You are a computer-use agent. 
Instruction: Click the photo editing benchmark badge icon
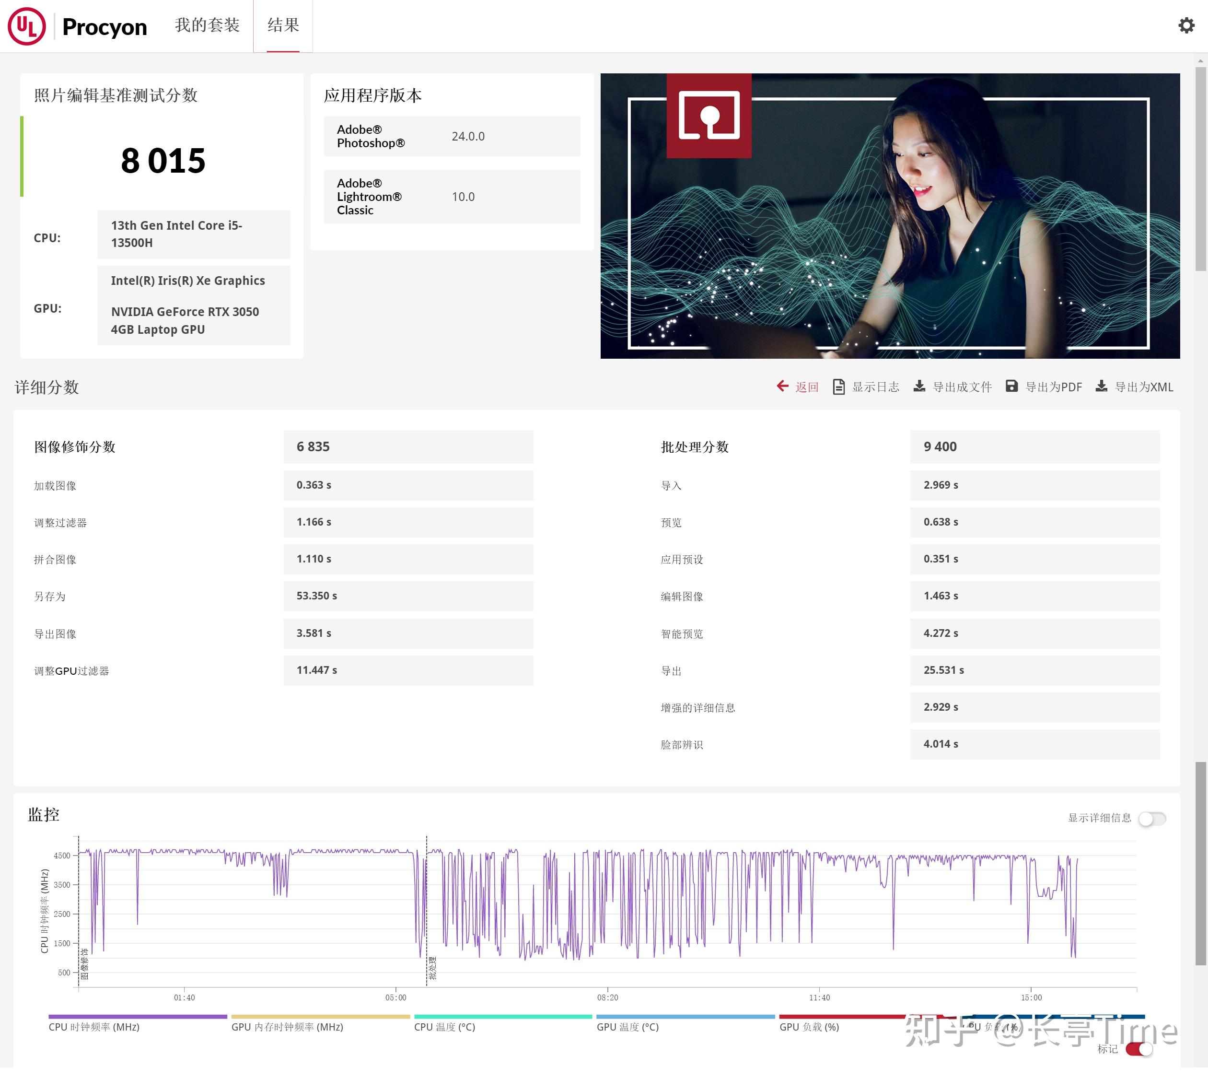(x=709, y=116)
